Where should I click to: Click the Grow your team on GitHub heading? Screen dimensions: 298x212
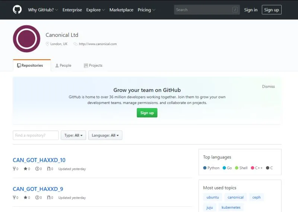pos(147,90)
